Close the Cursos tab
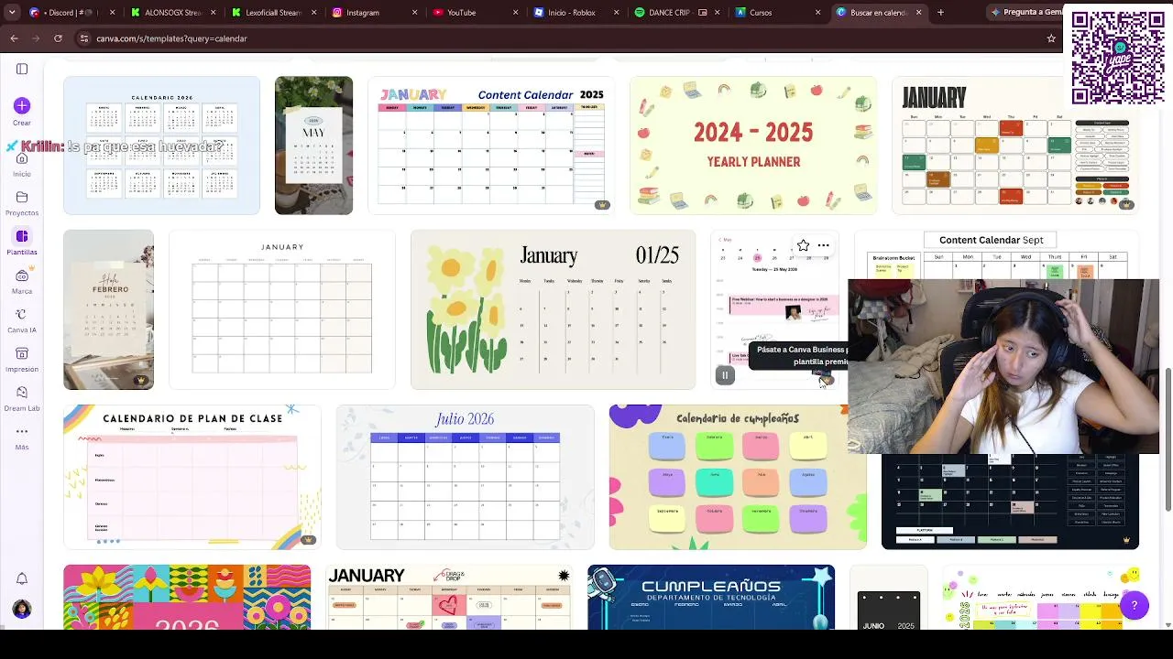 point(817,13)
